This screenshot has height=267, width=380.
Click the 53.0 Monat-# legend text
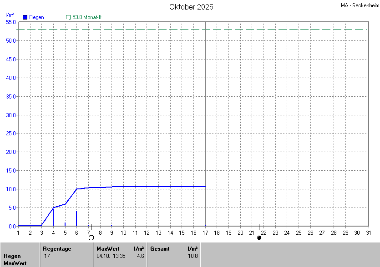(x=87, y=17)
